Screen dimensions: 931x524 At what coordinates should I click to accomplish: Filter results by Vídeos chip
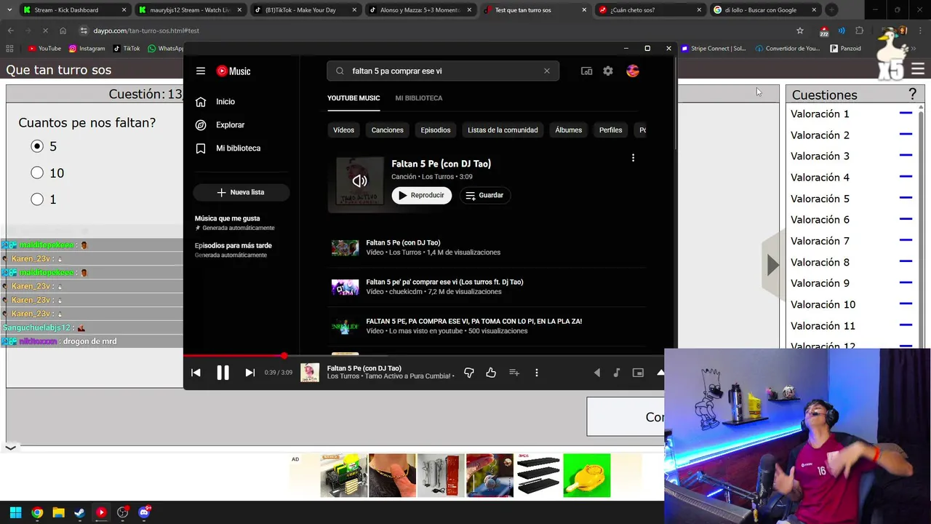pyautogui.click(x=343, y=130)
